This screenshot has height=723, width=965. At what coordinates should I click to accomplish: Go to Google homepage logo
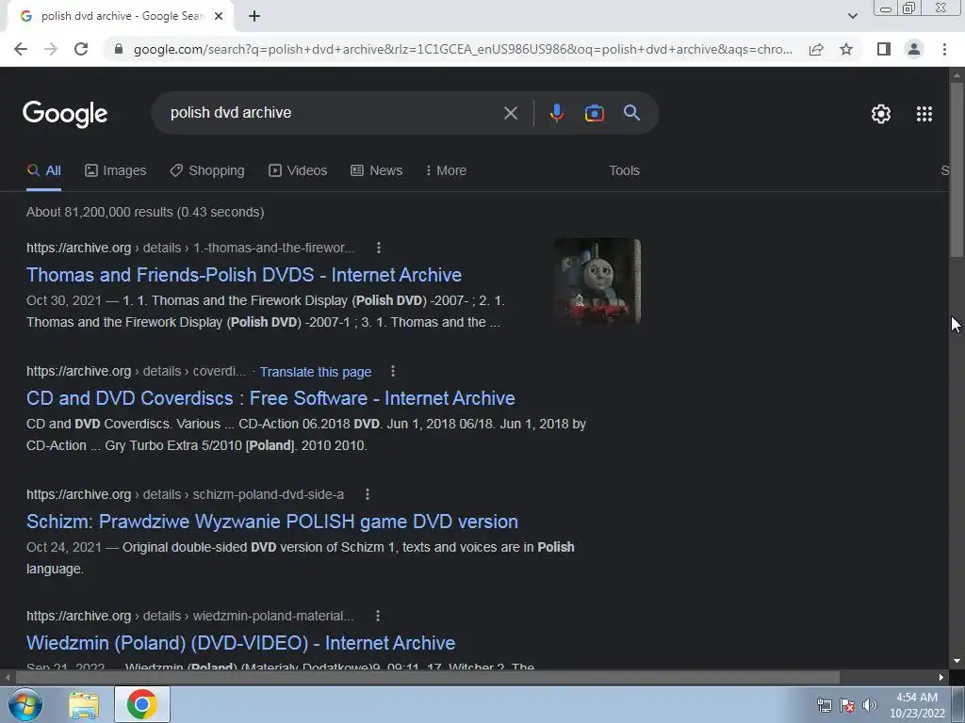65,114
